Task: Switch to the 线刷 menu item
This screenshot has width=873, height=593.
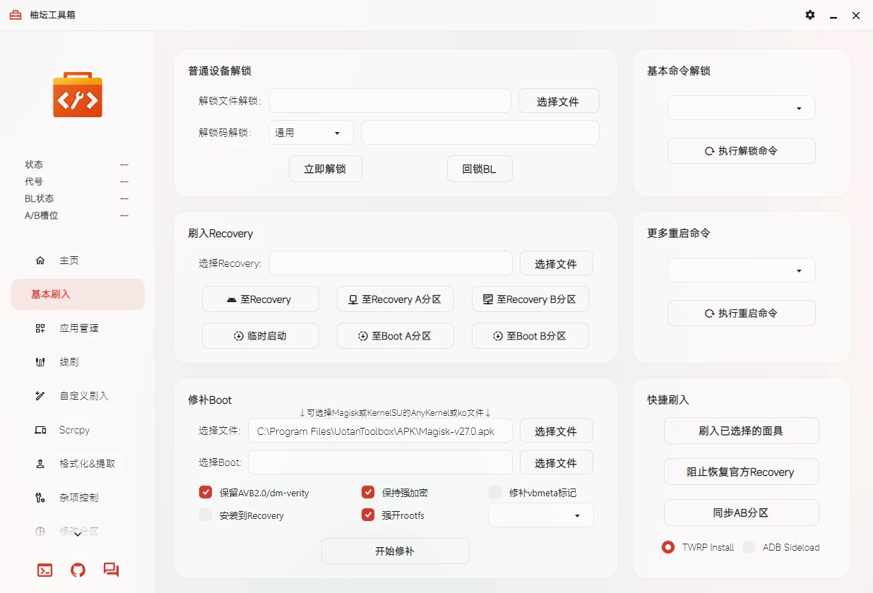Action: pos(69,362)
